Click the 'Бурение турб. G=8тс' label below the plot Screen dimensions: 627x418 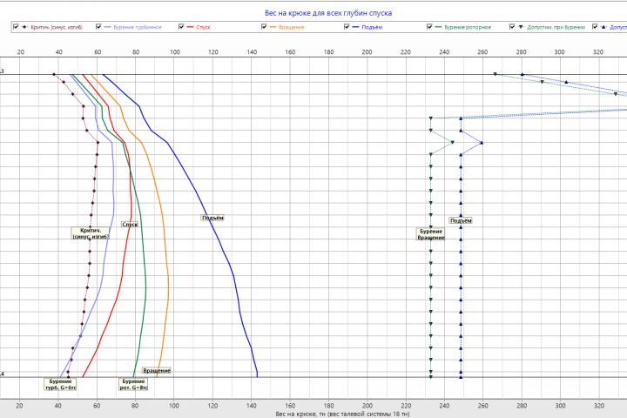tap(60, 384)
